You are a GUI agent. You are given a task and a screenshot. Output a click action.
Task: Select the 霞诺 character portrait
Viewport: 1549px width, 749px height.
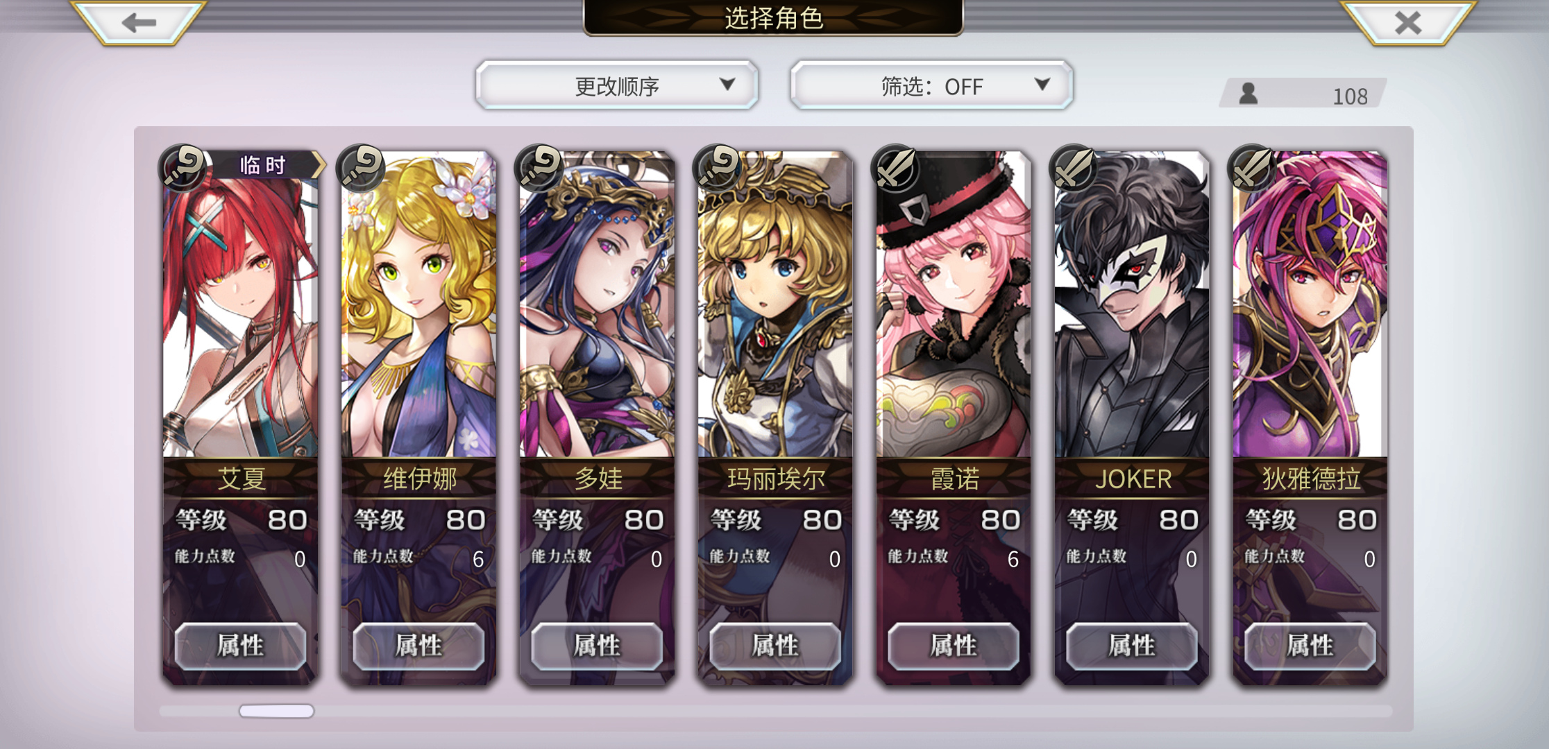954,305
